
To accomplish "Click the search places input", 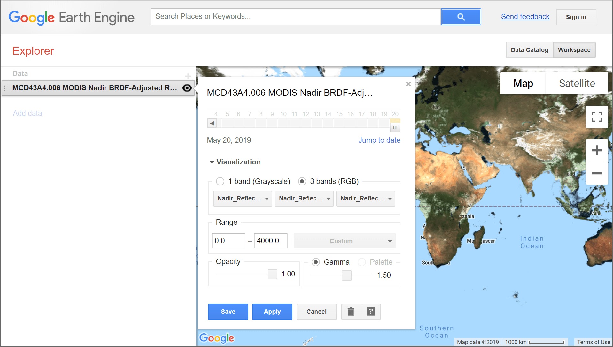I will click(296, 17).
